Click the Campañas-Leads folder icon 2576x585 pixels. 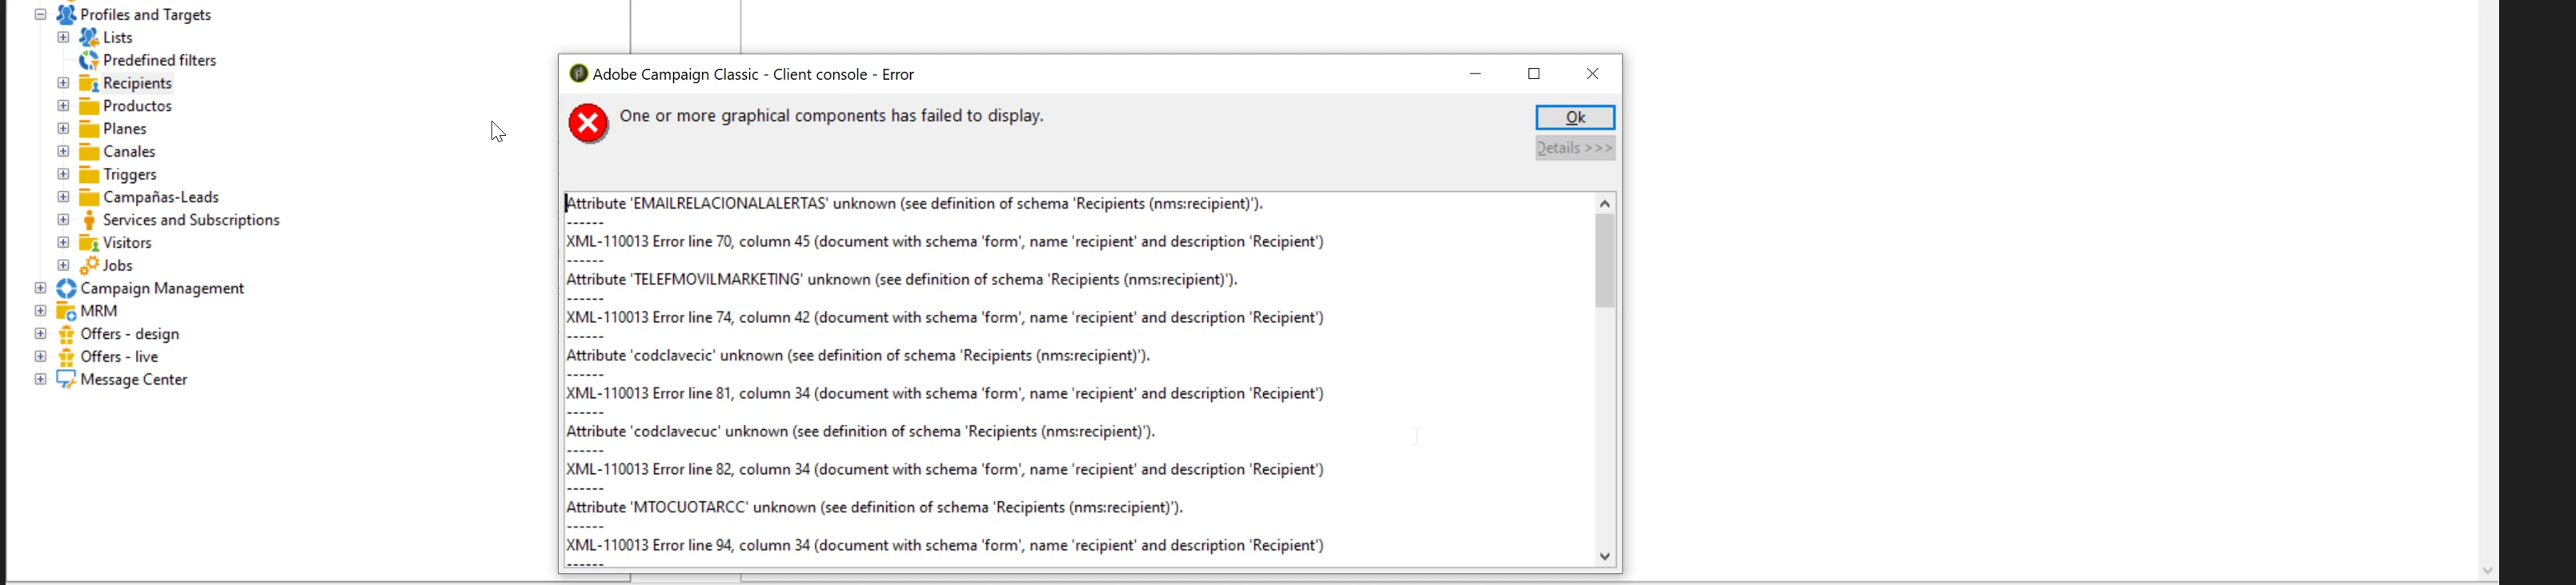coord(89,197)
